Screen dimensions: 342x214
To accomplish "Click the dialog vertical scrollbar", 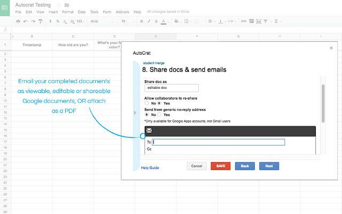I will click(x=323, y=103).
